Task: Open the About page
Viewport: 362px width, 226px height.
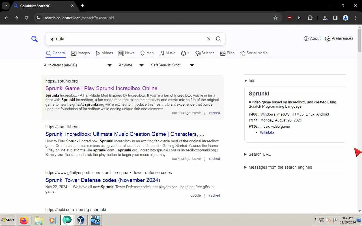Action: 312,38
